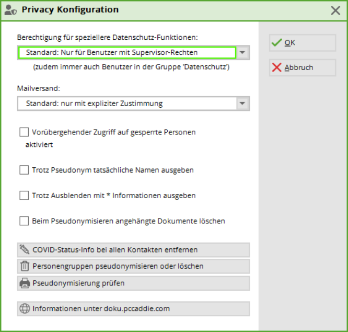The width and height of the screenshot is (348, 332).
Task: Click the red X icon on Abbruch
Action: [276, 67]
